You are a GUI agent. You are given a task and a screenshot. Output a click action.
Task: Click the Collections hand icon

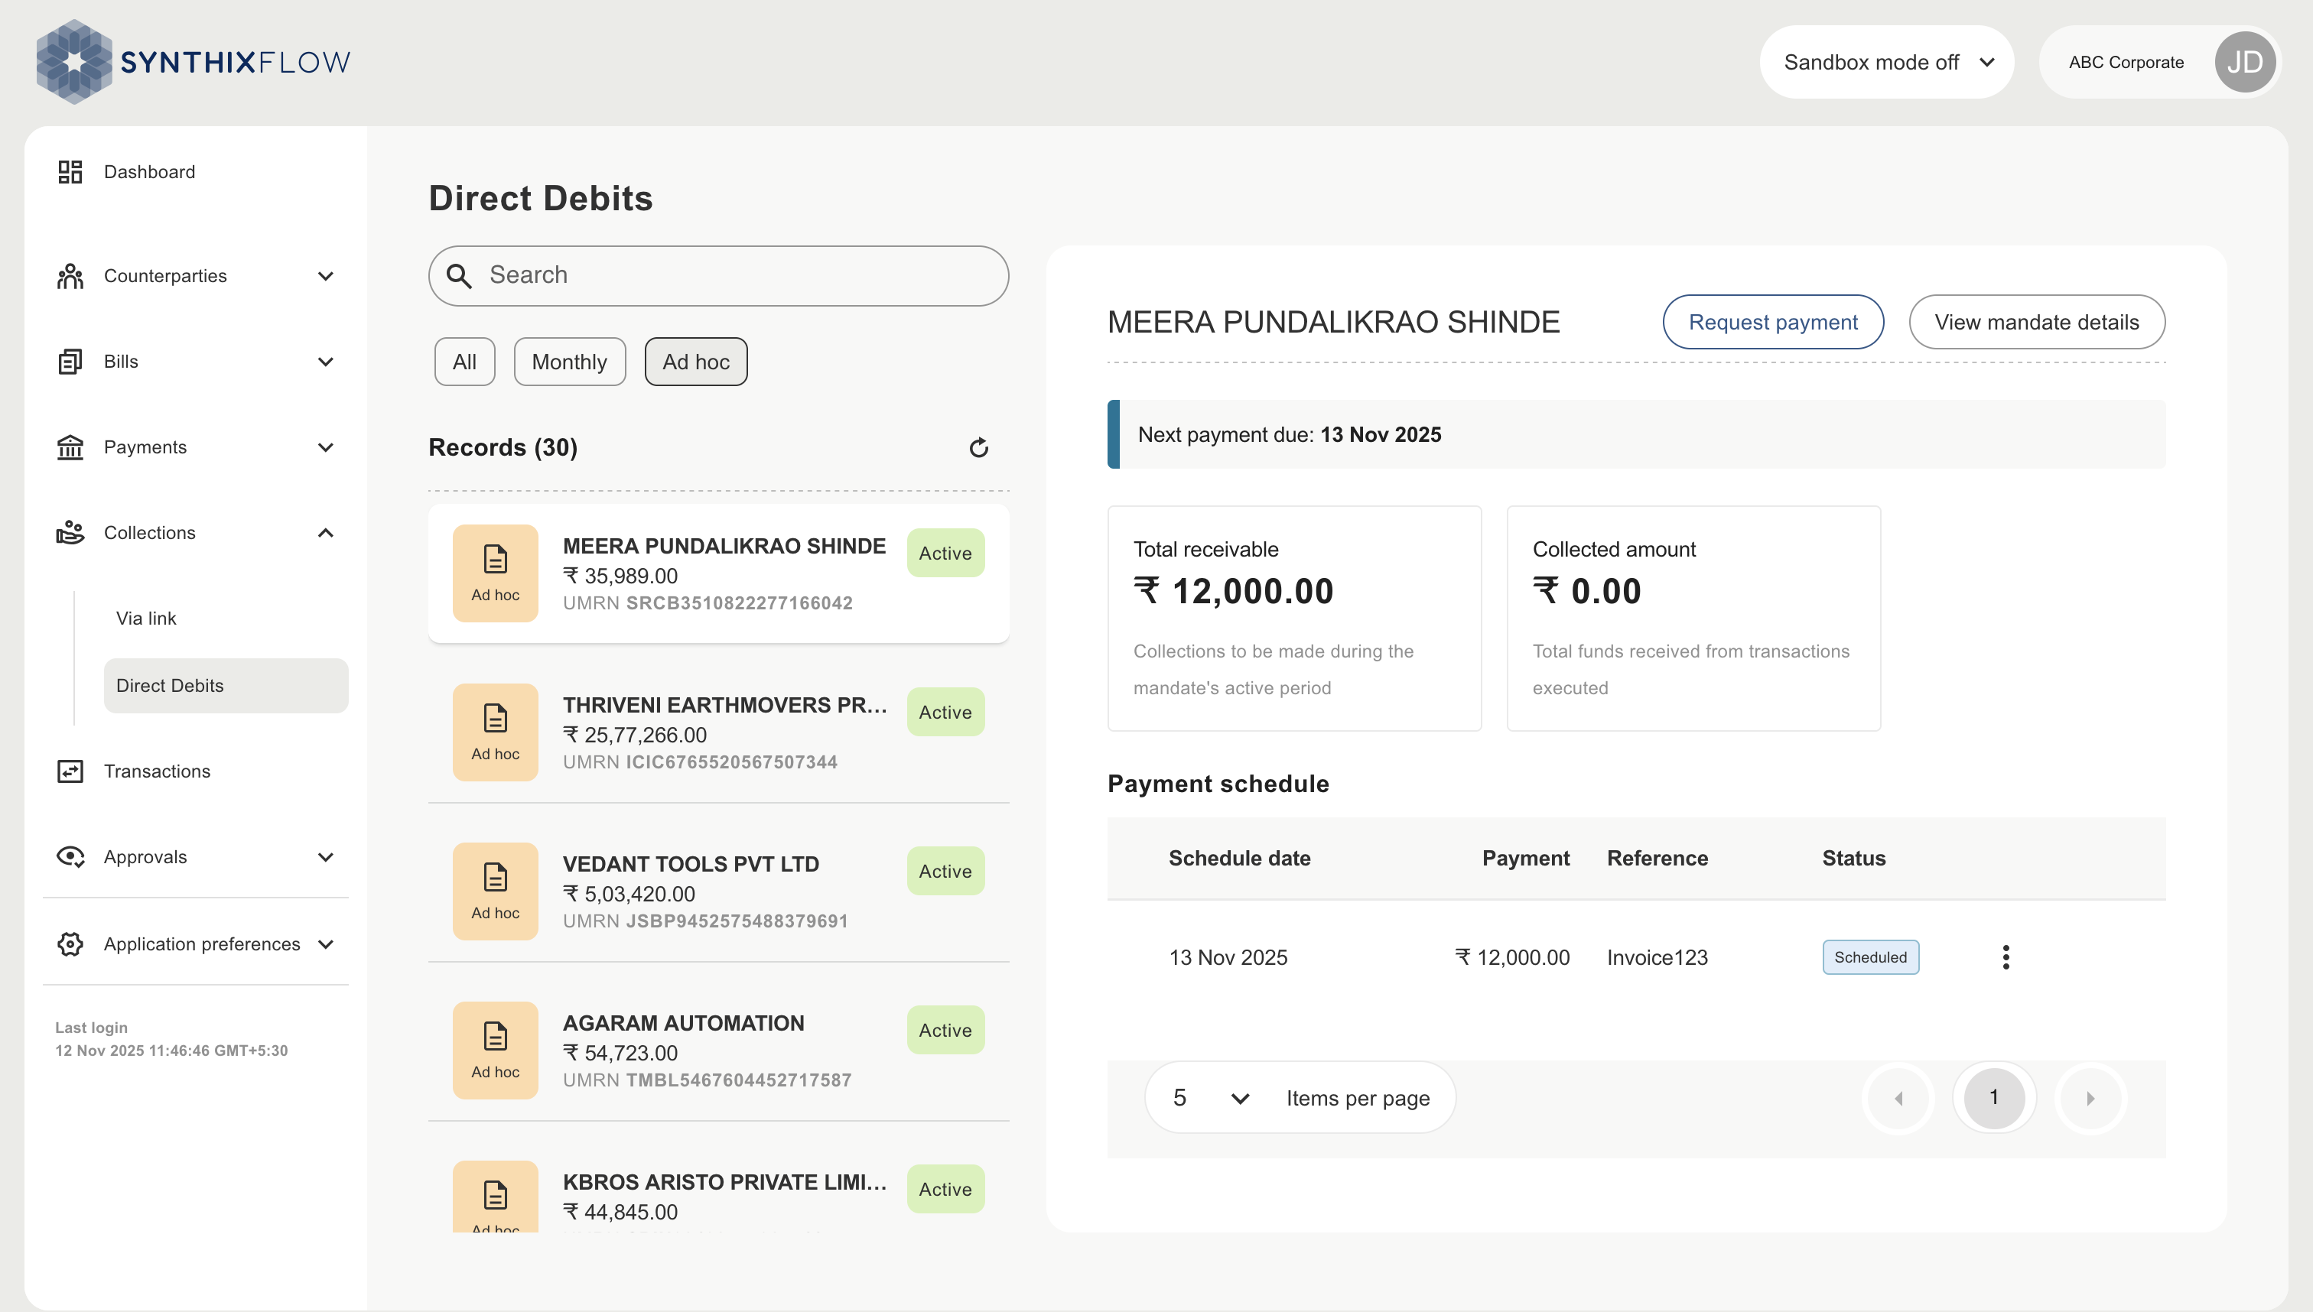(x=70, y=533)
